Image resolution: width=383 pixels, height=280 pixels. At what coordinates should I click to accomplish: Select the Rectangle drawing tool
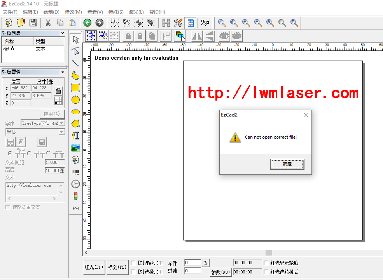[x=76, y=87]
